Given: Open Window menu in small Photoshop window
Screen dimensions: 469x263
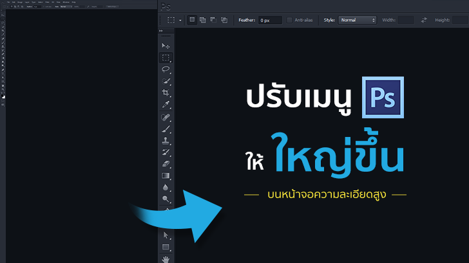Looking at the screenshot, I should point(66,2).
